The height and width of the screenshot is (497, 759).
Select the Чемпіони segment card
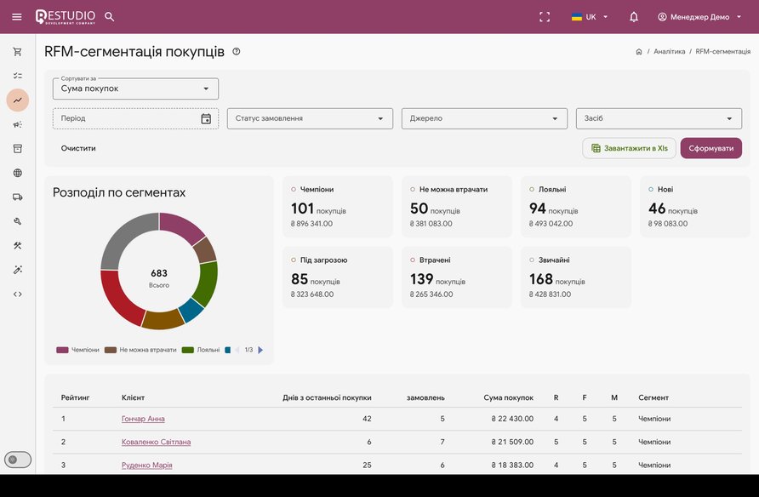(338, 207)
